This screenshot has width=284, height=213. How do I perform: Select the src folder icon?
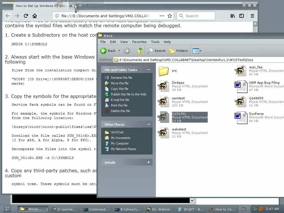(164, 71)
